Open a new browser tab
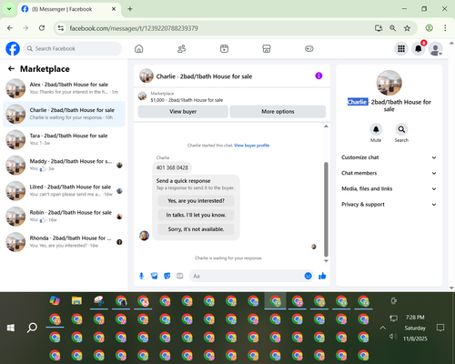The width and height of the screenshot is (455, 364). pos(130,9)
